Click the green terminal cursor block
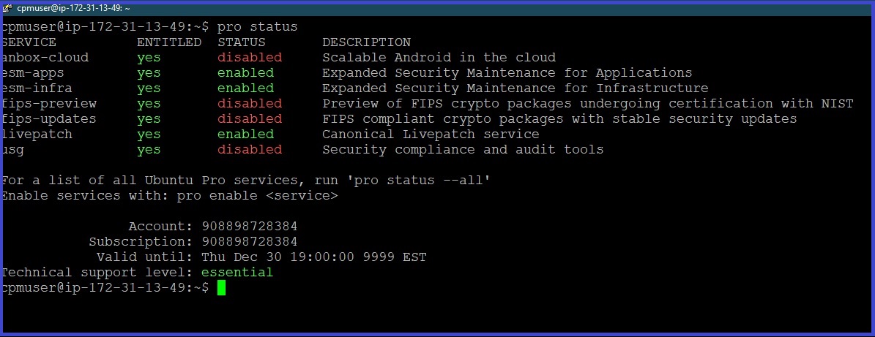This screenshot has height=337, width=875. click(x=222, y=287)
